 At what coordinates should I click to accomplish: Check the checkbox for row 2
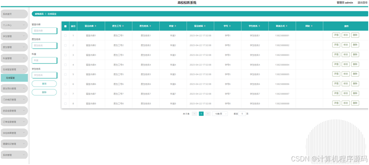click(x=66, y=45)
